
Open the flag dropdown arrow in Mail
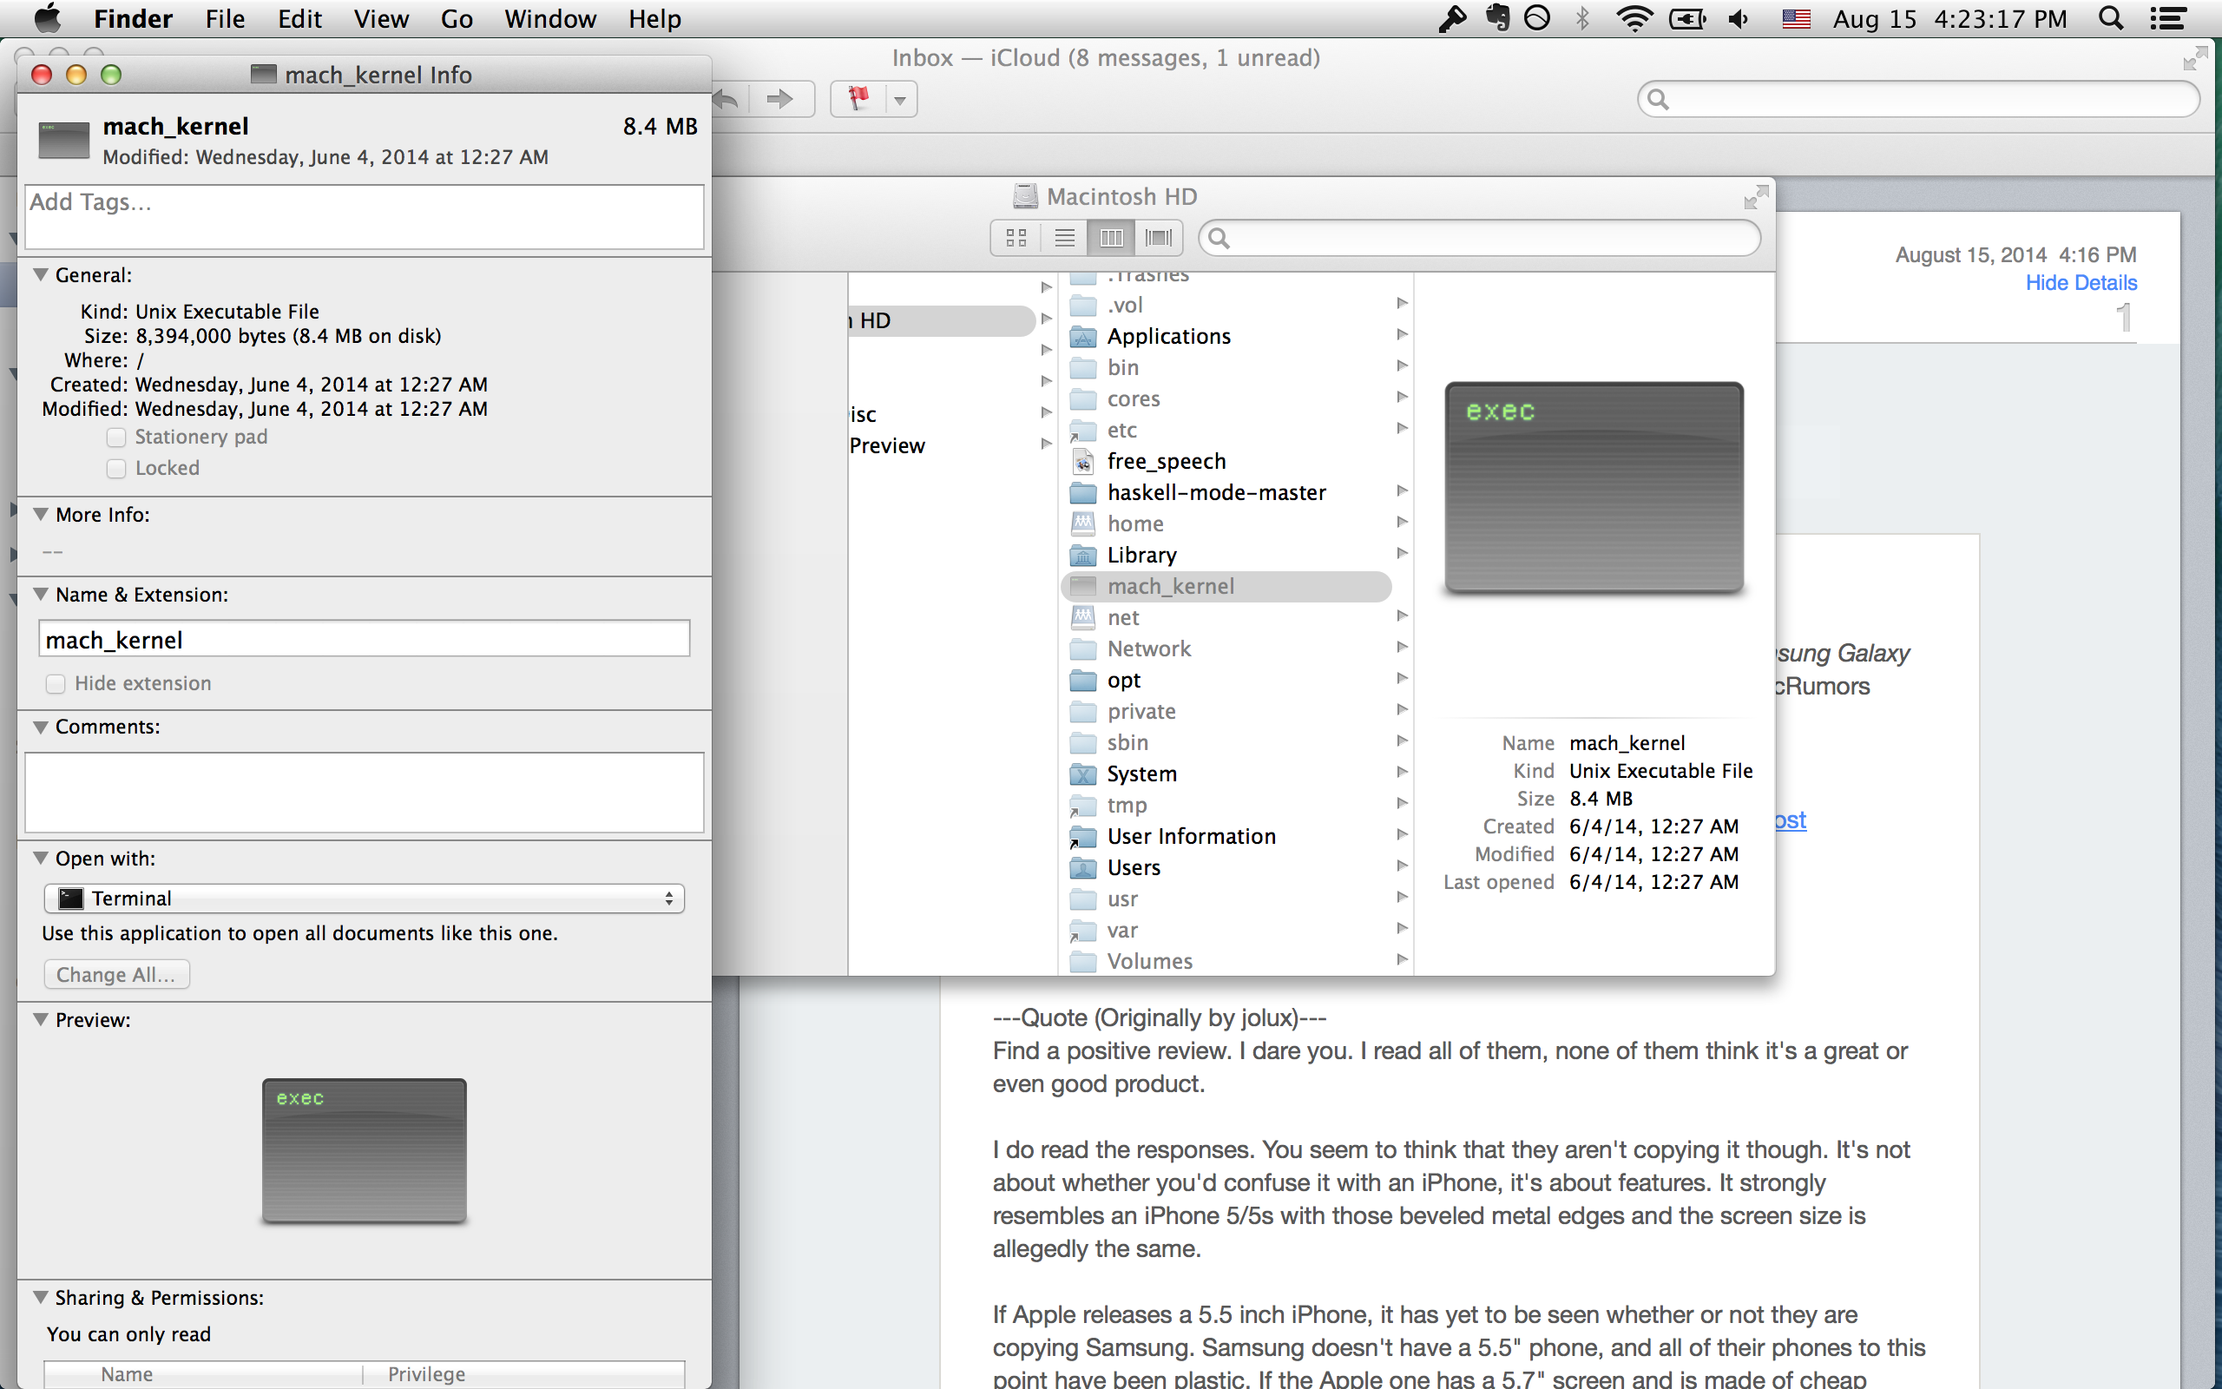pyautogui.click(x=901, y=99)
